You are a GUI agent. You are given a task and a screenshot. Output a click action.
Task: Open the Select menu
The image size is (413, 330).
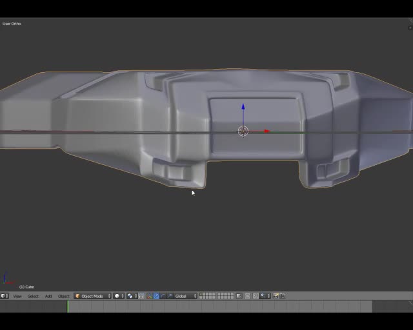[x=33, y=296]
